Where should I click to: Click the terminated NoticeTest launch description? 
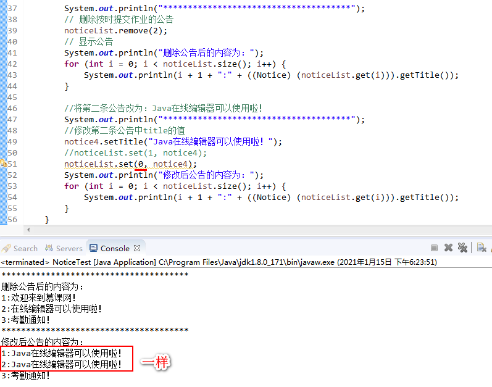[219, 262]
